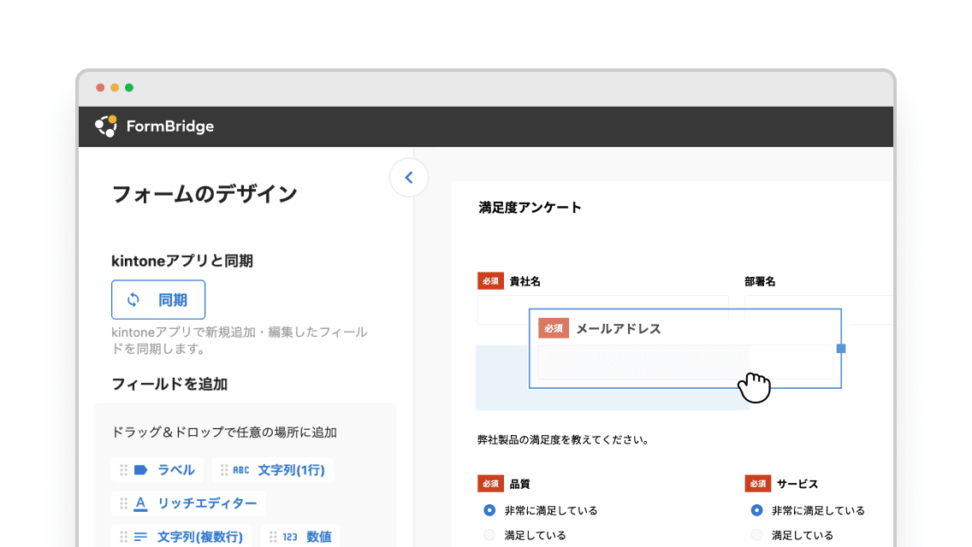Screen dimensions: 972x547
Task: Select 満足している under サービス
Action: [756, 535]
